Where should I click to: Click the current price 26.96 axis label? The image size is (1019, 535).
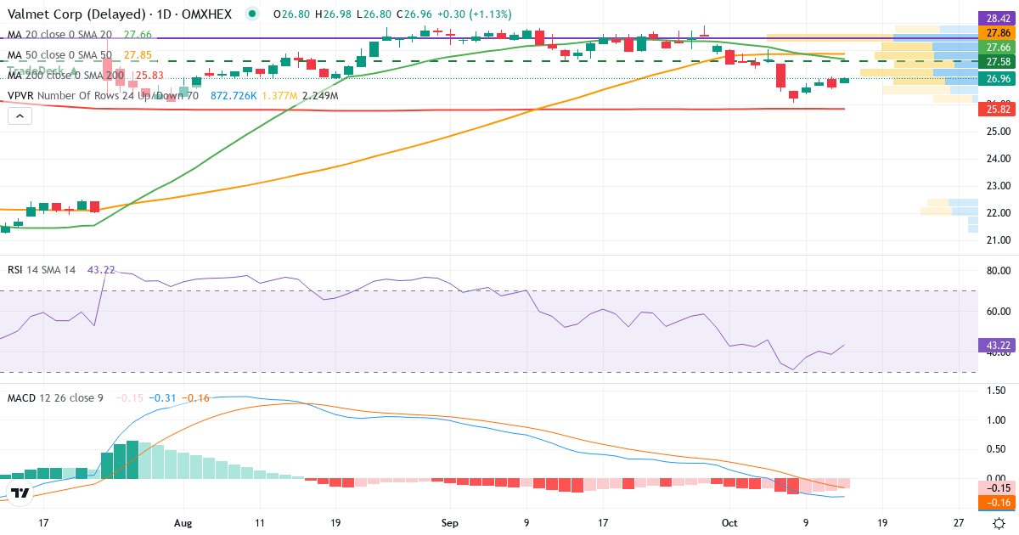coord(999,78)
